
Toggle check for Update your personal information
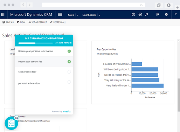(69, 51)
